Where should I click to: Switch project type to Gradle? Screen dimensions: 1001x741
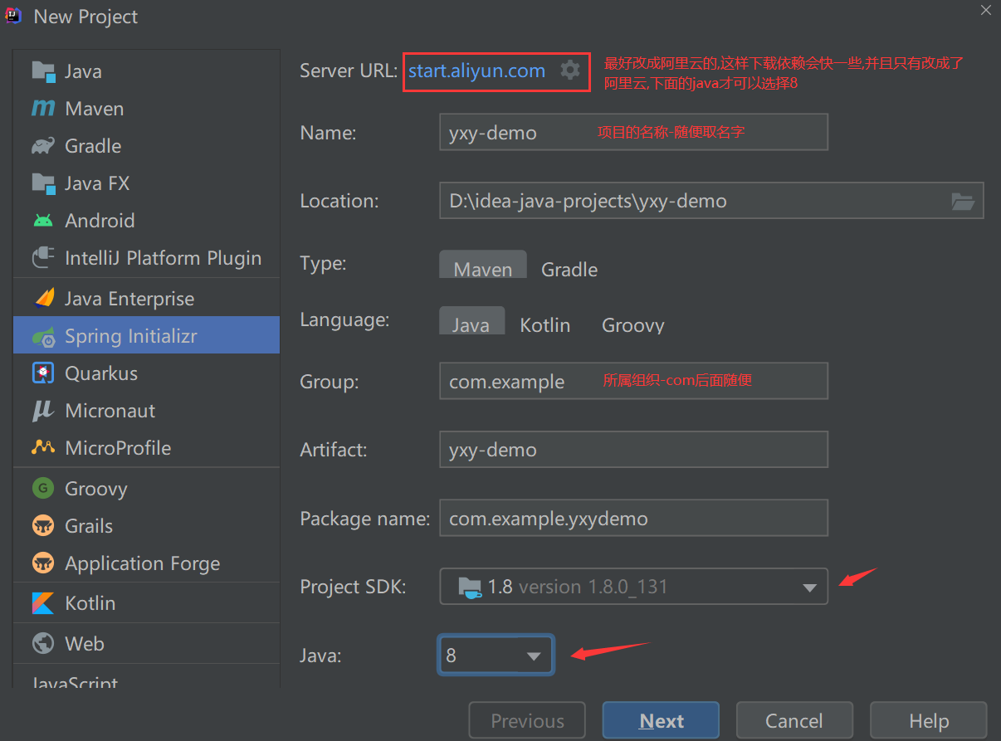(569, 269)
